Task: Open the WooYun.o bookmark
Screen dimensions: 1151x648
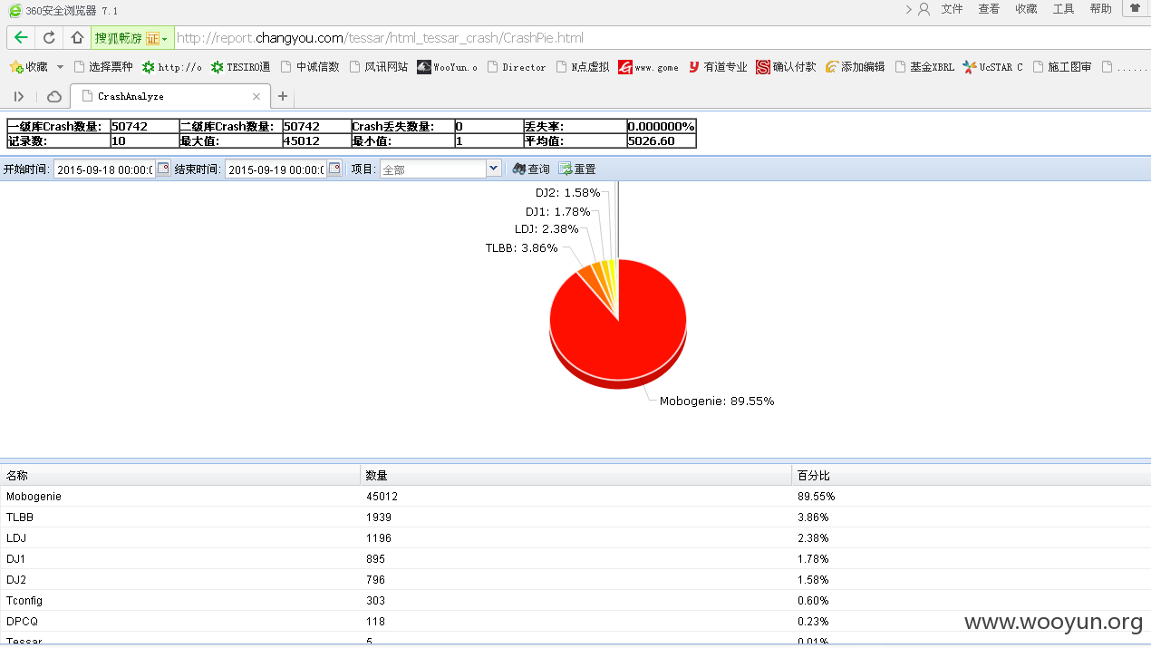Action: click(x=447, y=67)
